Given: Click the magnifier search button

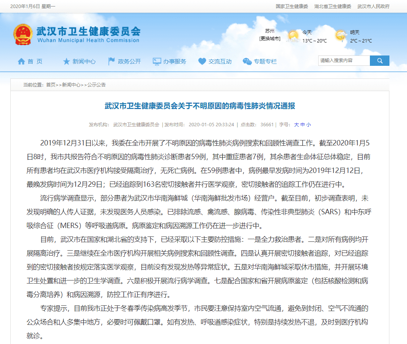Looking at the screenshot, I should click(x=379, y=60).
